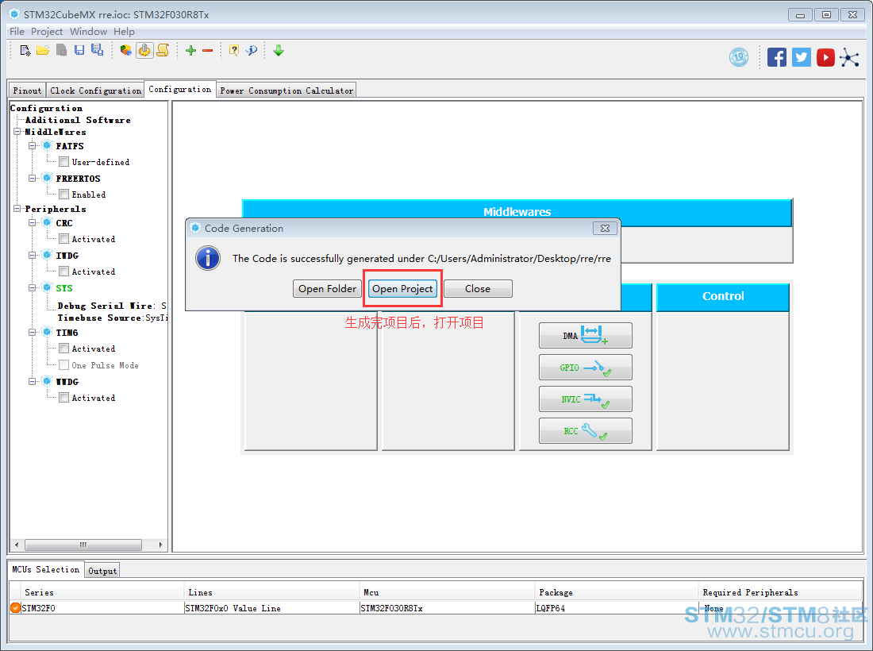Open the File menu
The width and height of the screenshot is (873, 651).
[x=17, y=31]
